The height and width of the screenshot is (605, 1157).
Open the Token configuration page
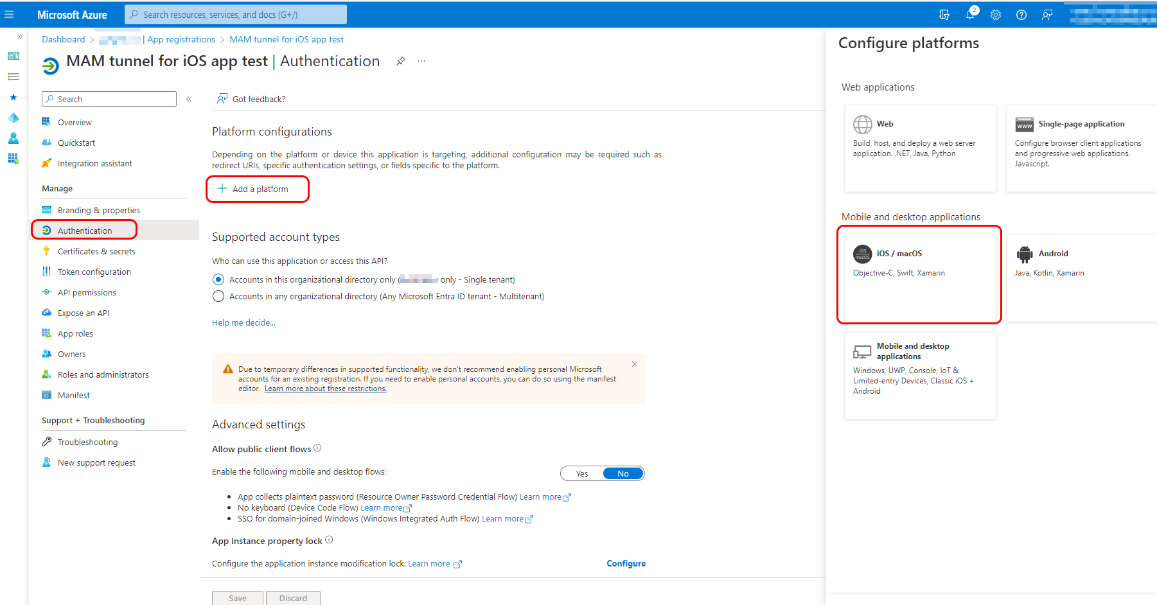[93, 272]
